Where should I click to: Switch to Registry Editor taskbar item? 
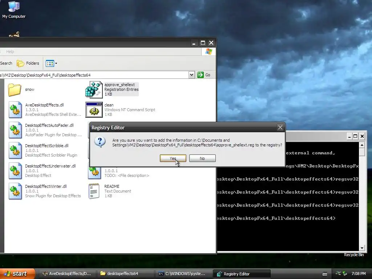click(x=242, y=274)
